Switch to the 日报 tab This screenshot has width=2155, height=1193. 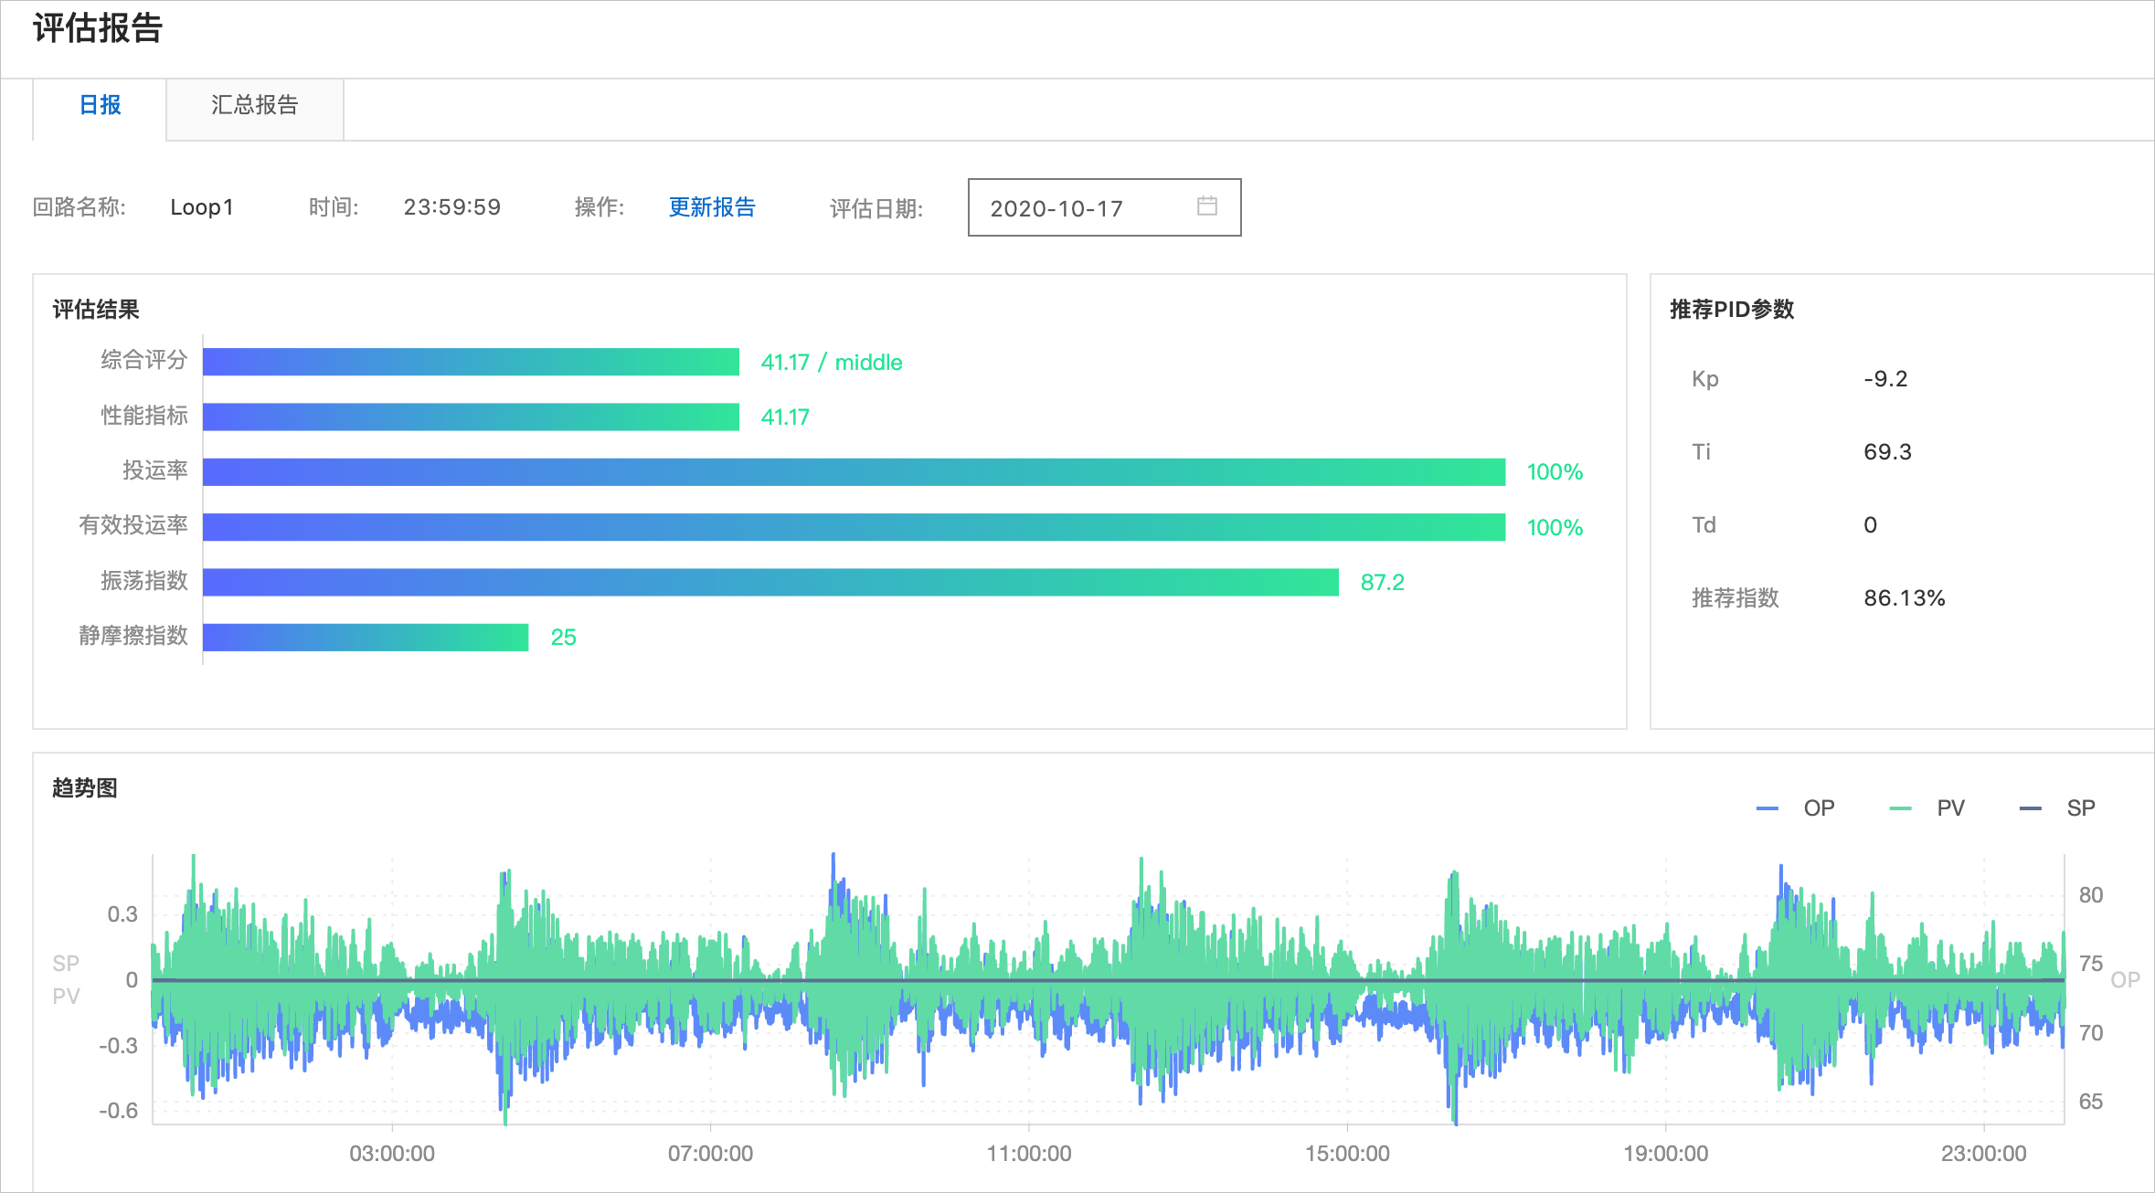point(100,106)
